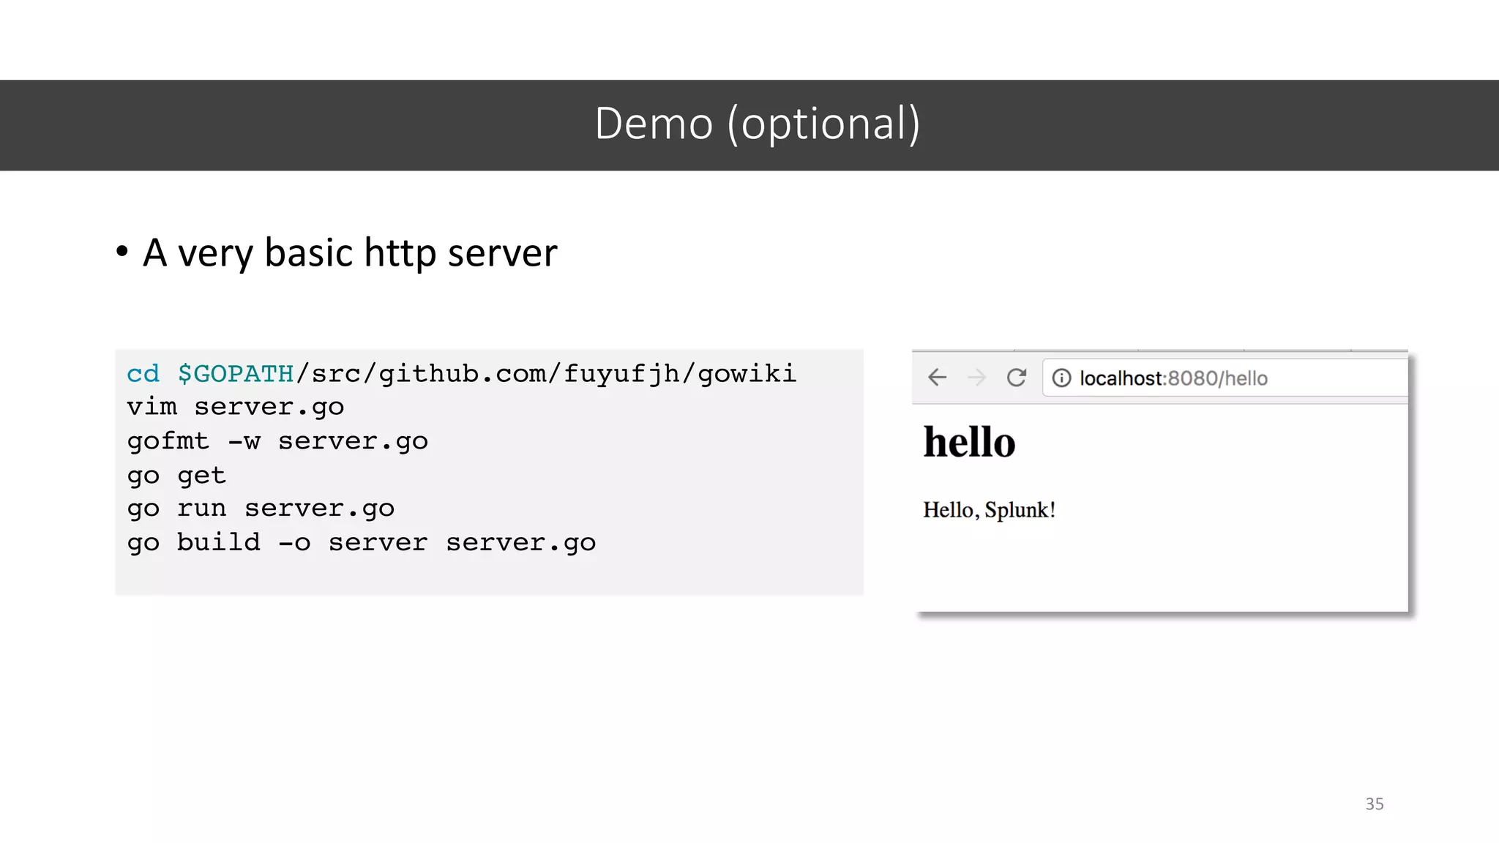Click the browser forward arrow

[x=976, y=378]
